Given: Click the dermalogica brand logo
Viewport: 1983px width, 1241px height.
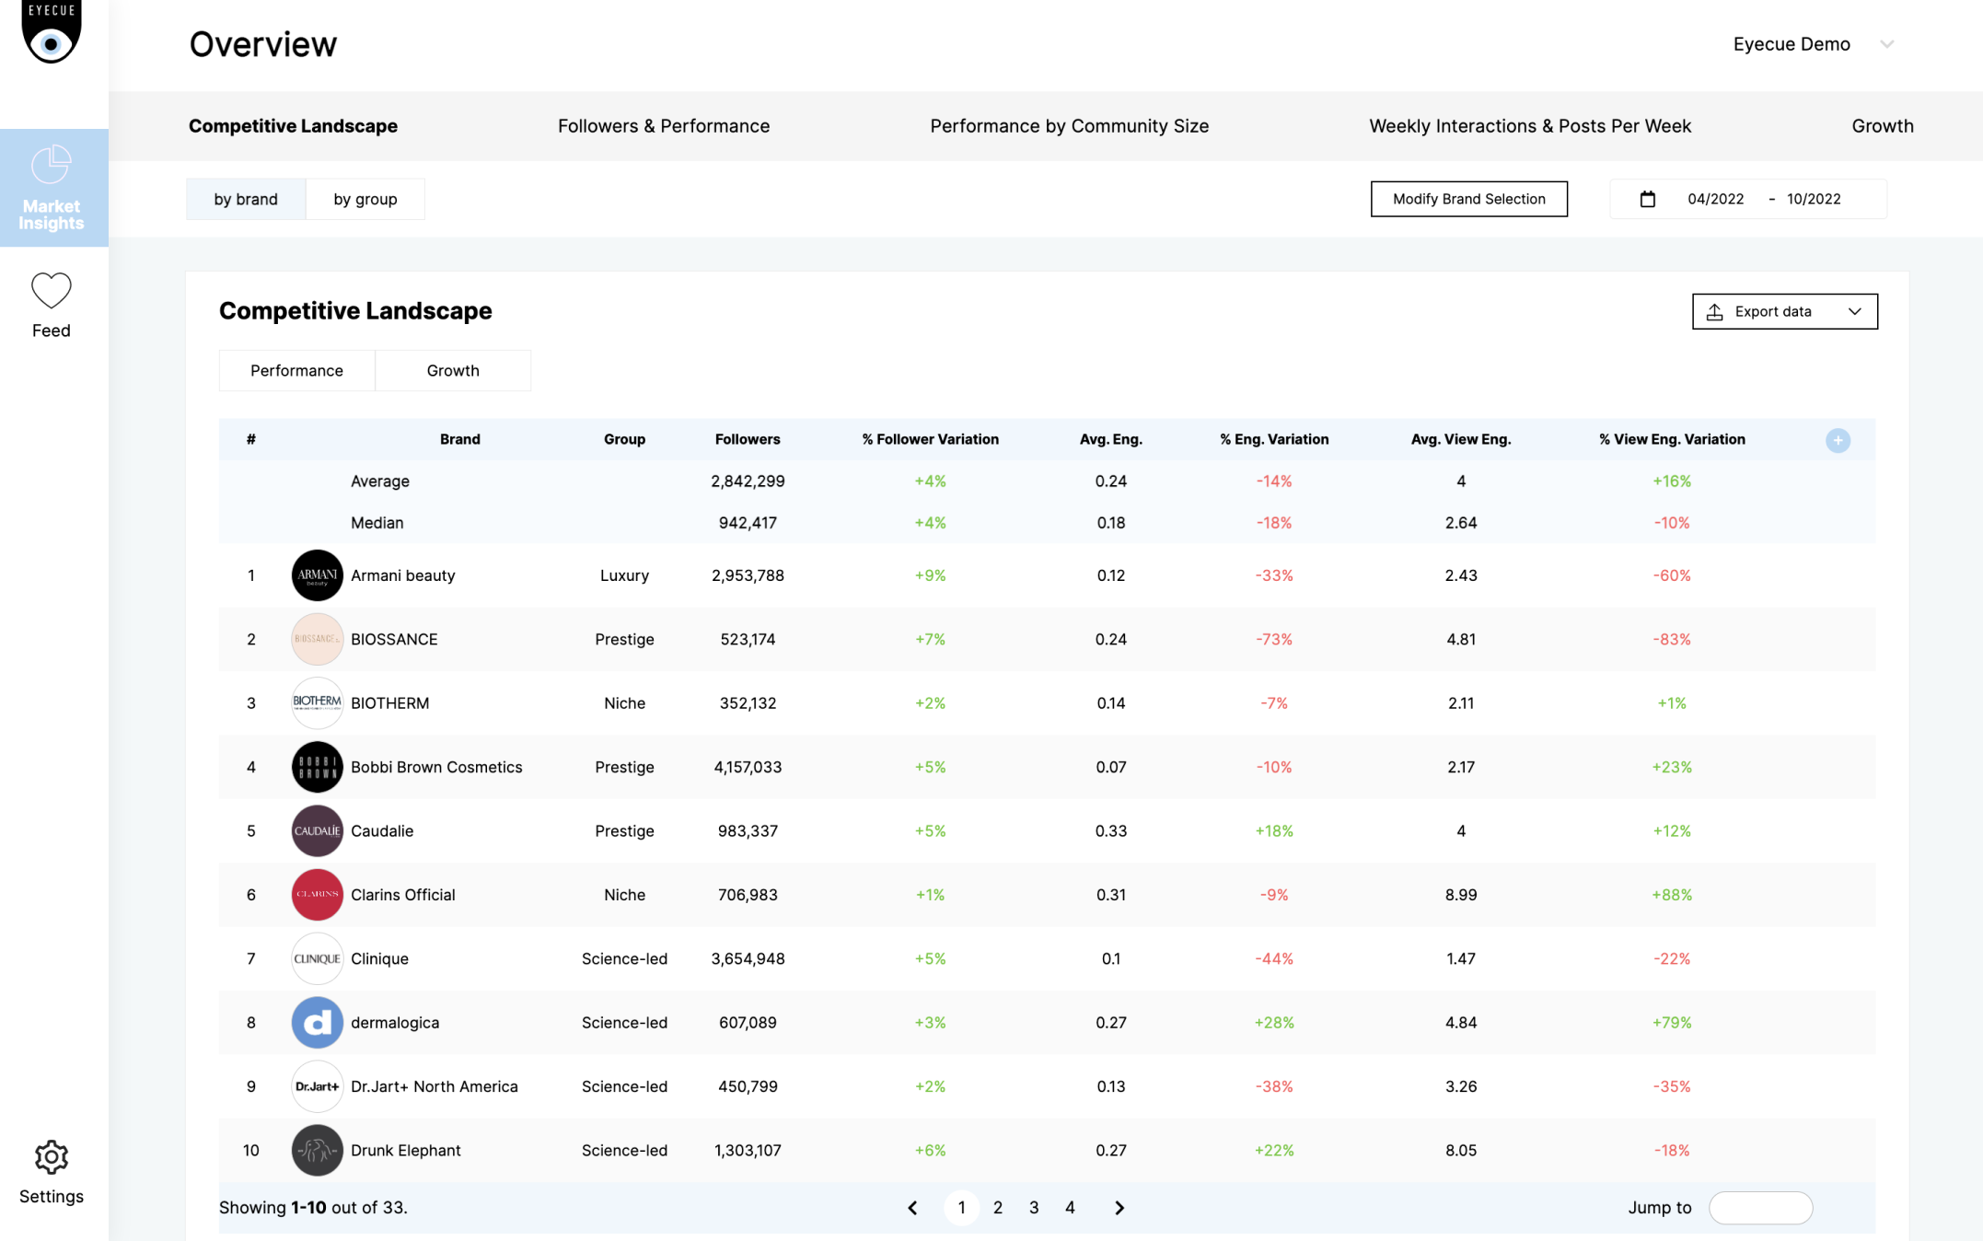Looking at the screenshot, I should click(x=317, y=1023).
